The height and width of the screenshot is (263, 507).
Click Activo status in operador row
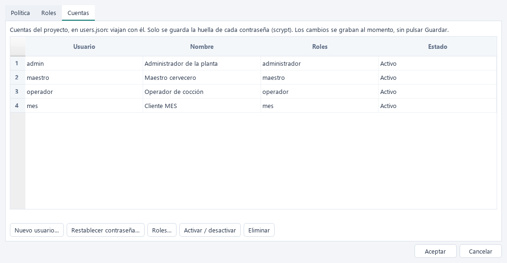(438, 92)
